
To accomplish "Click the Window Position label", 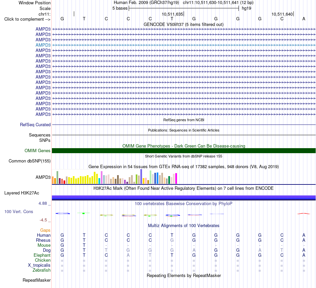I will pyautogui.click(x=35, y=3).
